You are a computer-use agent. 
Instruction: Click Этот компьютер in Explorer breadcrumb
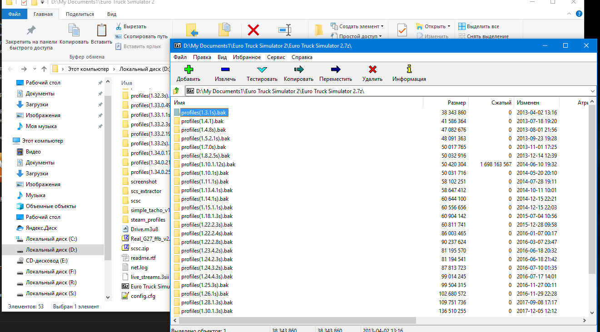pos(88,69)
